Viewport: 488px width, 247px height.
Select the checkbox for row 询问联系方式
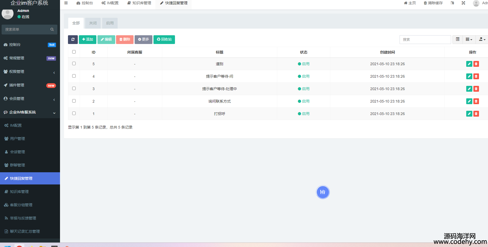(74, 101)
